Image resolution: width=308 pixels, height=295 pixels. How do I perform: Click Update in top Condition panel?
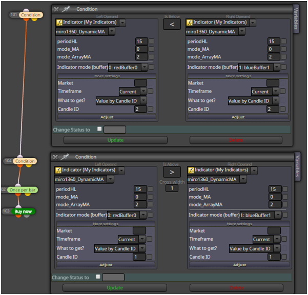point(115,140)
